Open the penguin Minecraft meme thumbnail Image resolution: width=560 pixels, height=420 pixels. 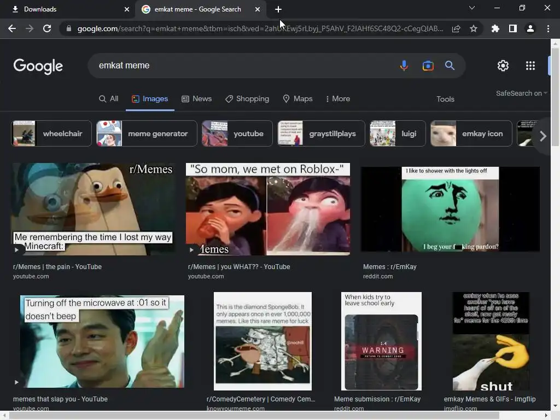pos(93,209)
